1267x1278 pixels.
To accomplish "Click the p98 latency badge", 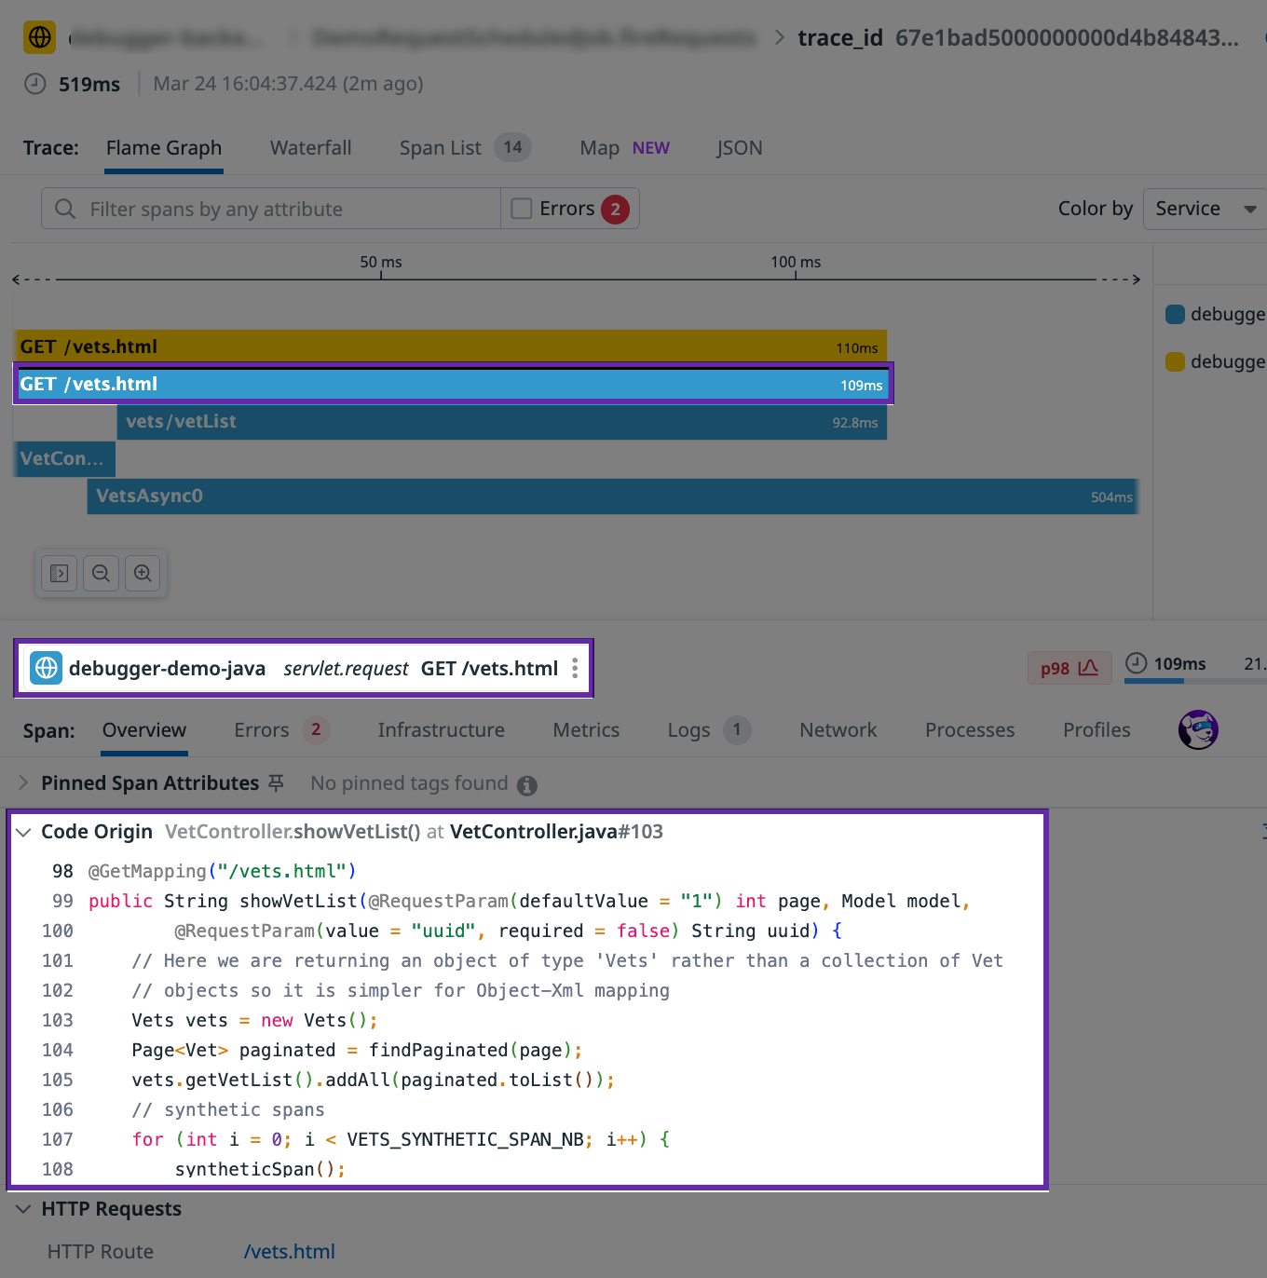I will [1069, 668].
